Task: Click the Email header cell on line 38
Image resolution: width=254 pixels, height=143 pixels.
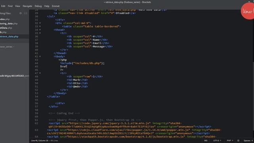Action: point(88,43)
